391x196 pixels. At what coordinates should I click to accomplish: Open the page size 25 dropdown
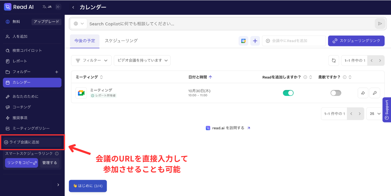click(374, 114)
